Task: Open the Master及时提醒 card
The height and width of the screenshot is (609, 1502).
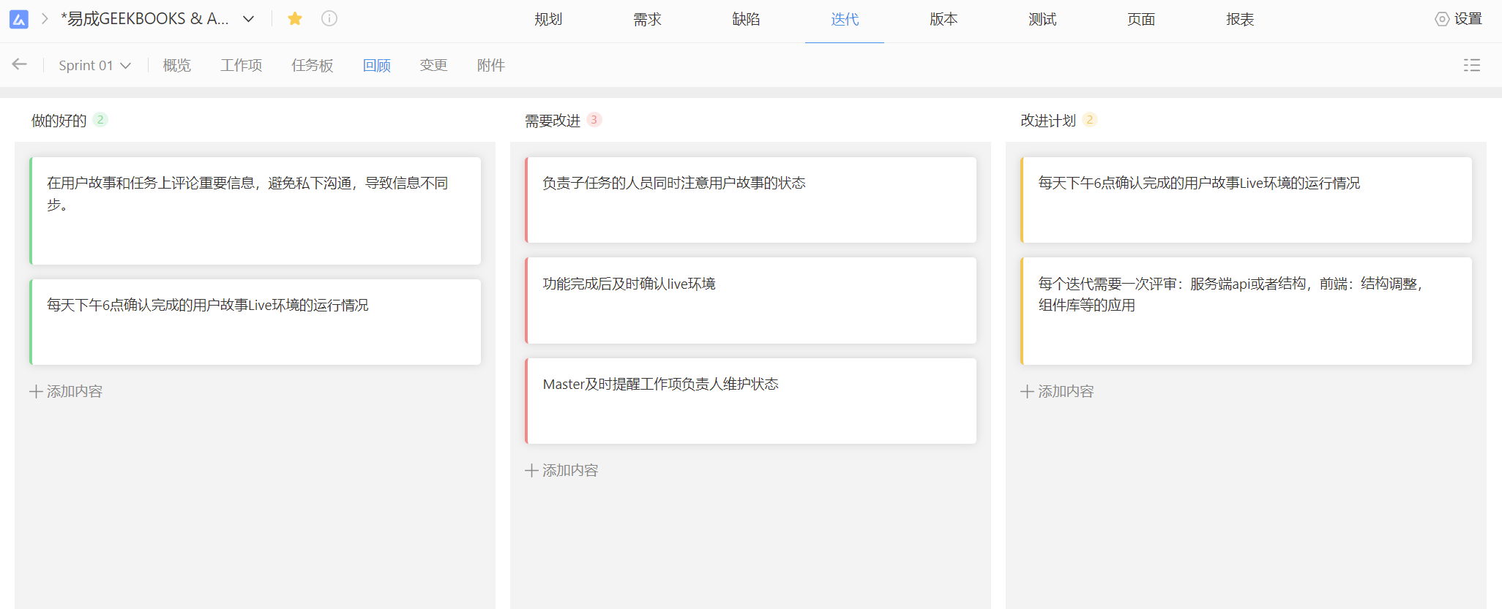Action: coord(750,401)
